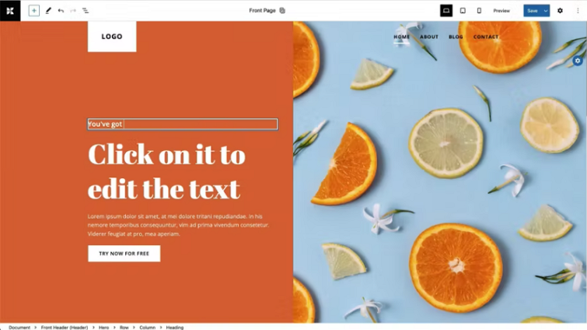Expand the Save button dropdown arrow
This screenshot has height=330, width=587.
[546, 10]
